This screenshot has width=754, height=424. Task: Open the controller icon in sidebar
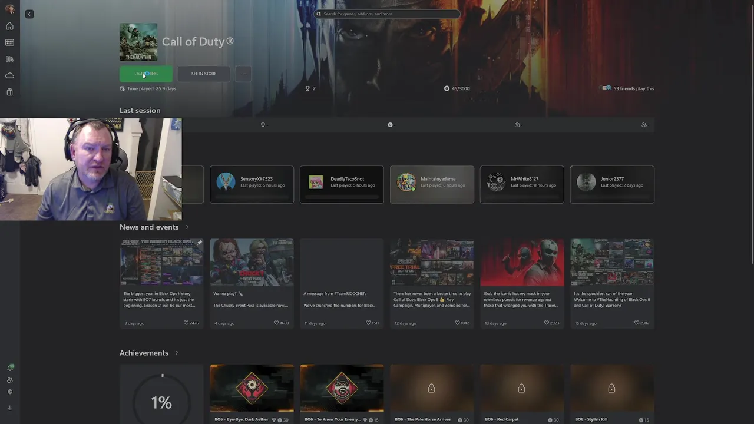(x=9, y=392)
